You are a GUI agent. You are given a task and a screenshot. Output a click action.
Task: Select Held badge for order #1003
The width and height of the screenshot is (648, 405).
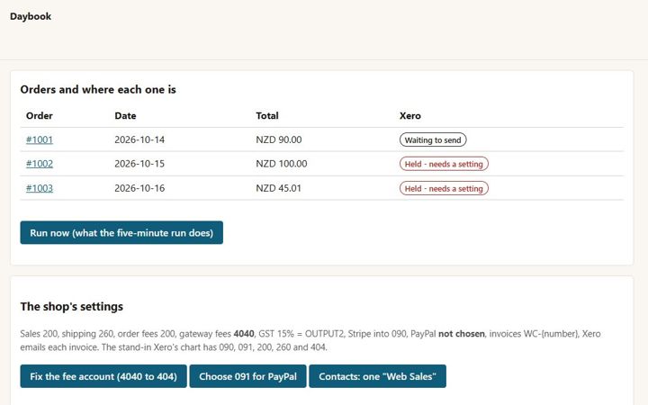tap(444, 188)
